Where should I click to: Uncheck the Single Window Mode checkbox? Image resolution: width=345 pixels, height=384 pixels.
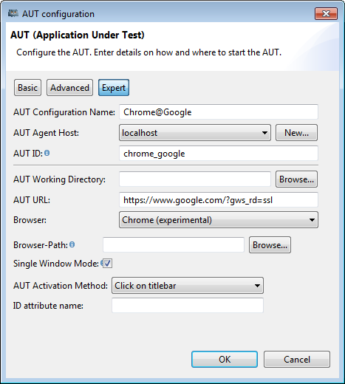pos(107,264)
